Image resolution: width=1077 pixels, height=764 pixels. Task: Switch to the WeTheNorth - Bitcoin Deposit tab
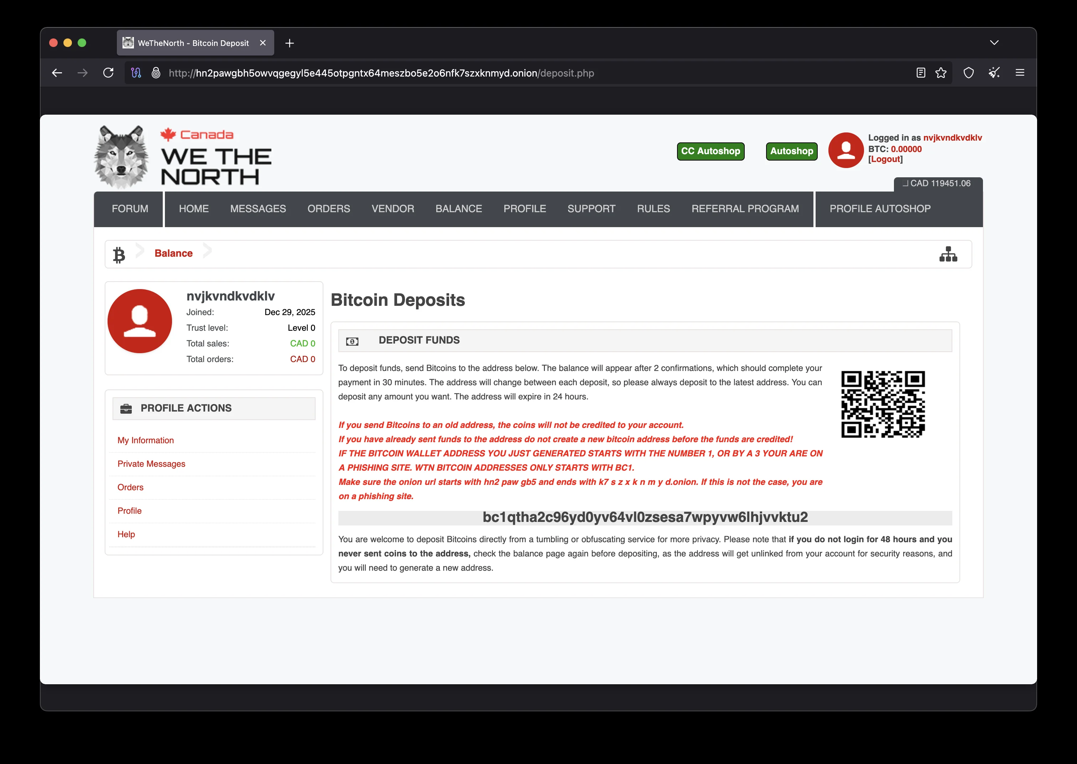tap(193, 42)
